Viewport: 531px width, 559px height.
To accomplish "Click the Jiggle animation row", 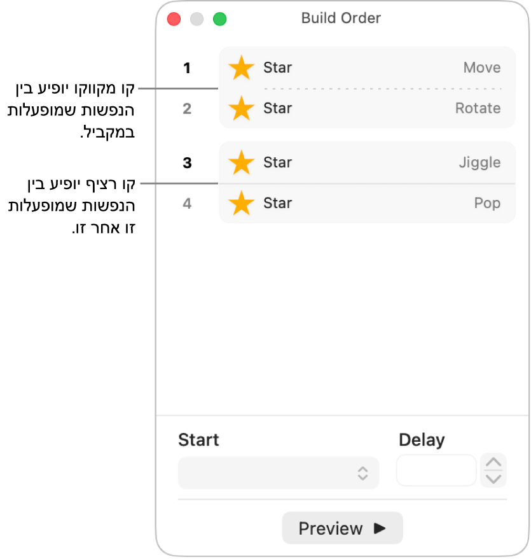I will click(382, 162).
